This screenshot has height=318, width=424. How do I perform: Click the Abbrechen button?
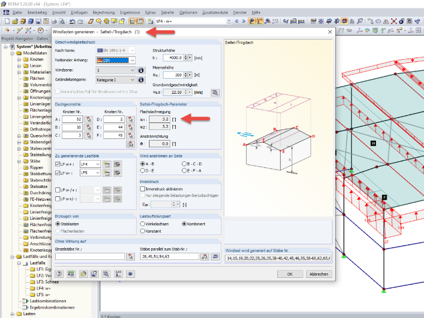click(319, 274)
